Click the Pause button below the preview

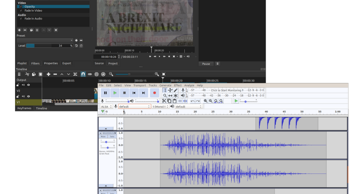206,64
